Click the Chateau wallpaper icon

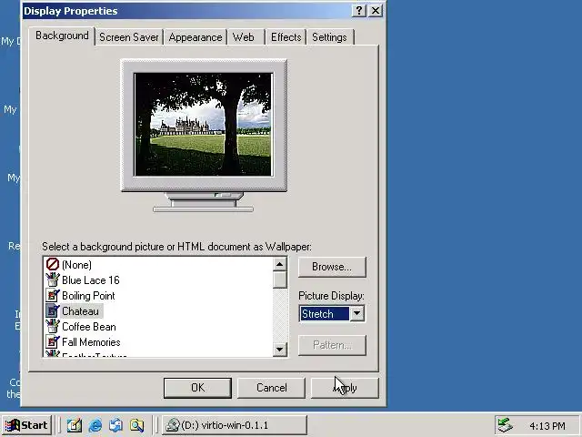pyautogui.click(x=53, y=311)
